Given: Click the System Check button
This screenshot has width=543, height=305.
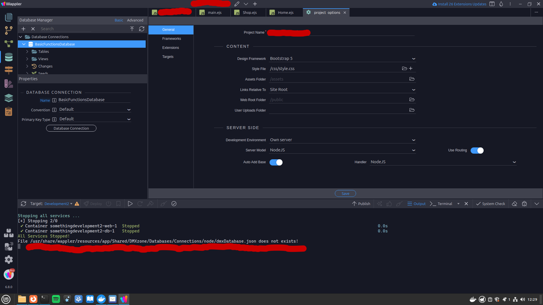Looking at the screenshot, I should 491,204.
